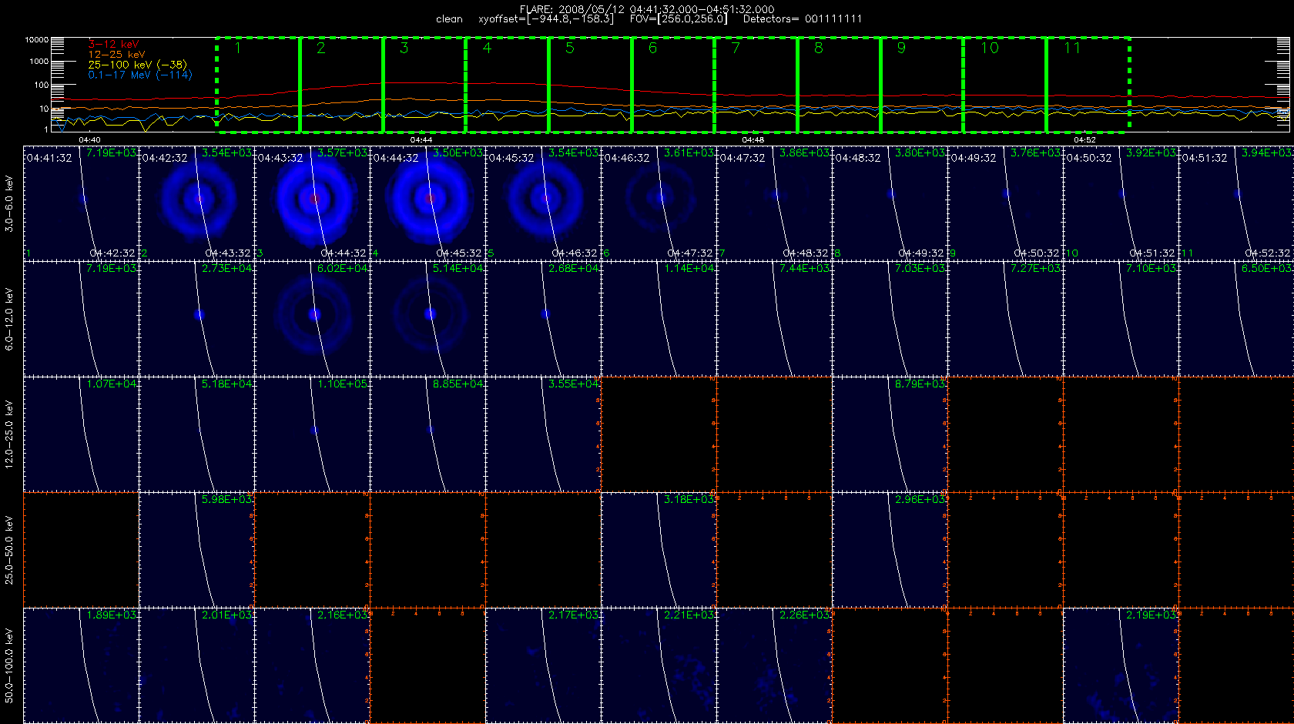
Task: Open the 6.0-12.0 keV image with peak 1.14E+04
Action: pos(659,319)
